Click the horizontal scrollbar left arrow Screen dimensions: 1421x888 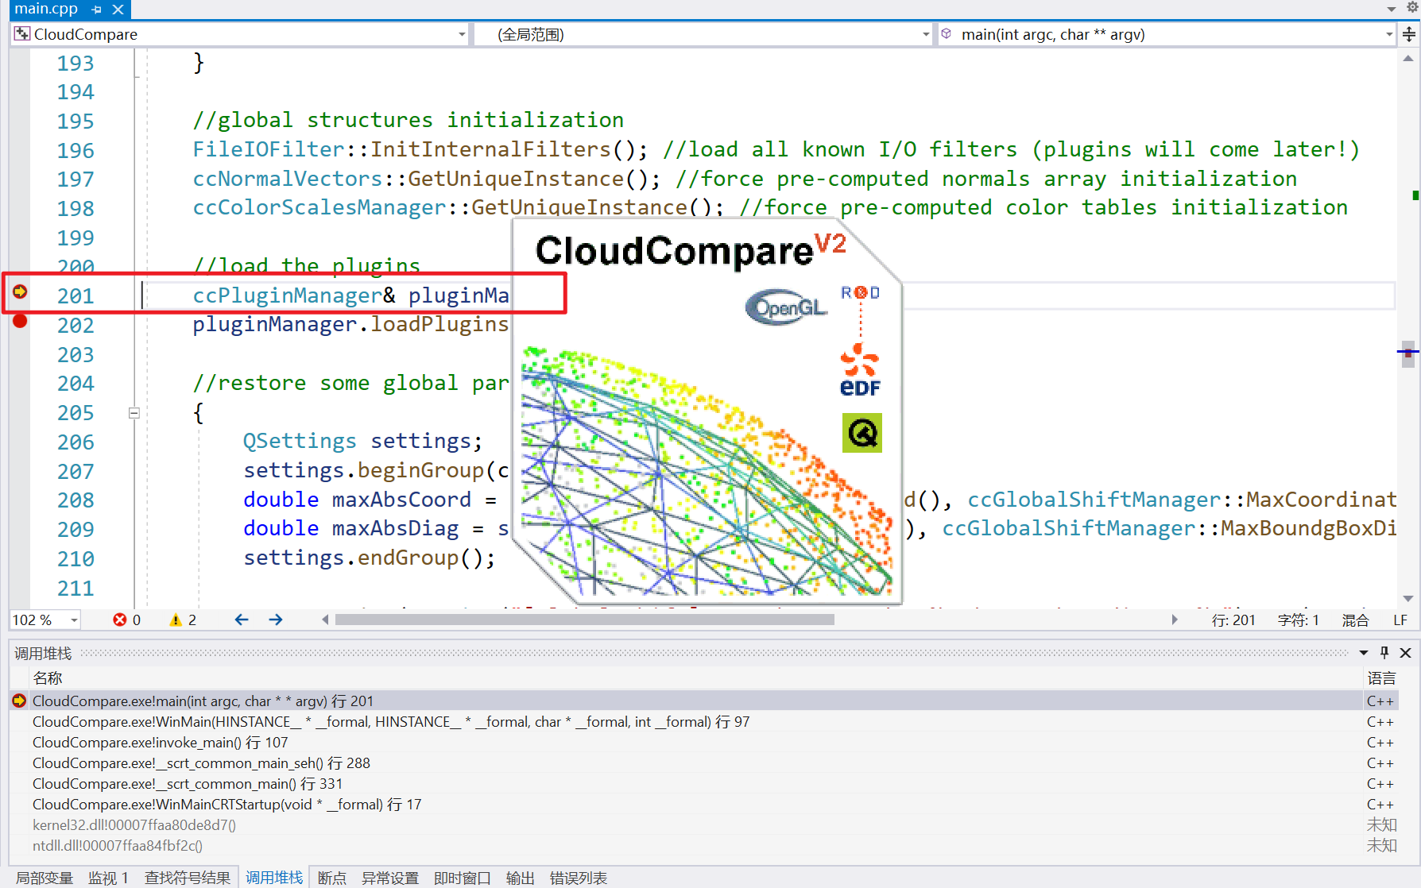(325, 620)
